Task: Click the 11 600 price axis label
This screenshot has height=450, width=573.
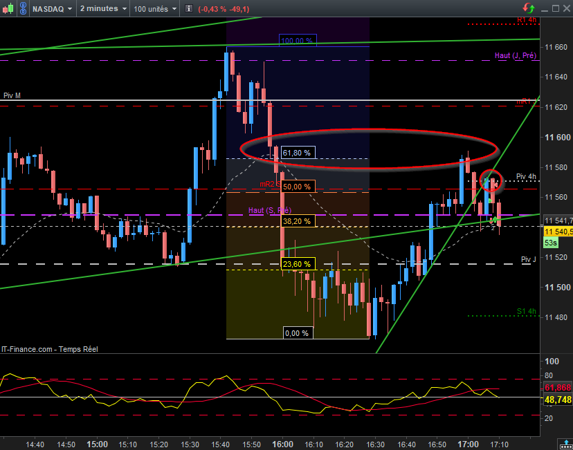Action: 557,138
